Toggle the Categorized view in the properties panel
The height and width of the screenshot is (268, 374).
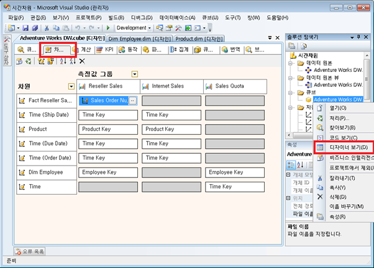[x=291, y=164]
